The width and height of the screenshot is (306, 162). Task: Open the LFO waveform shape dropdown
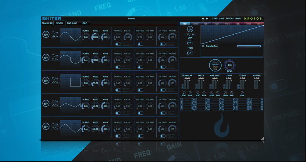tap(190, 35)
